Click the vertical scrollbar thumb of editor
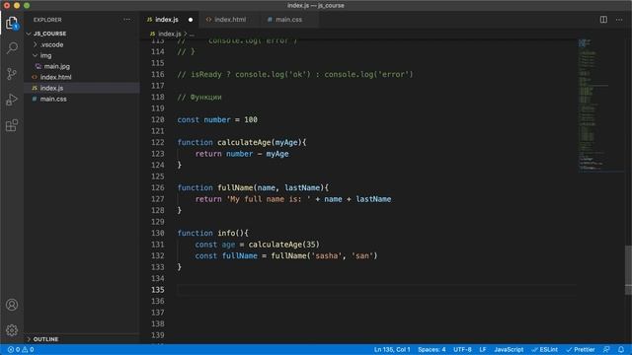 pyautogui.click(x=628, y=269)
